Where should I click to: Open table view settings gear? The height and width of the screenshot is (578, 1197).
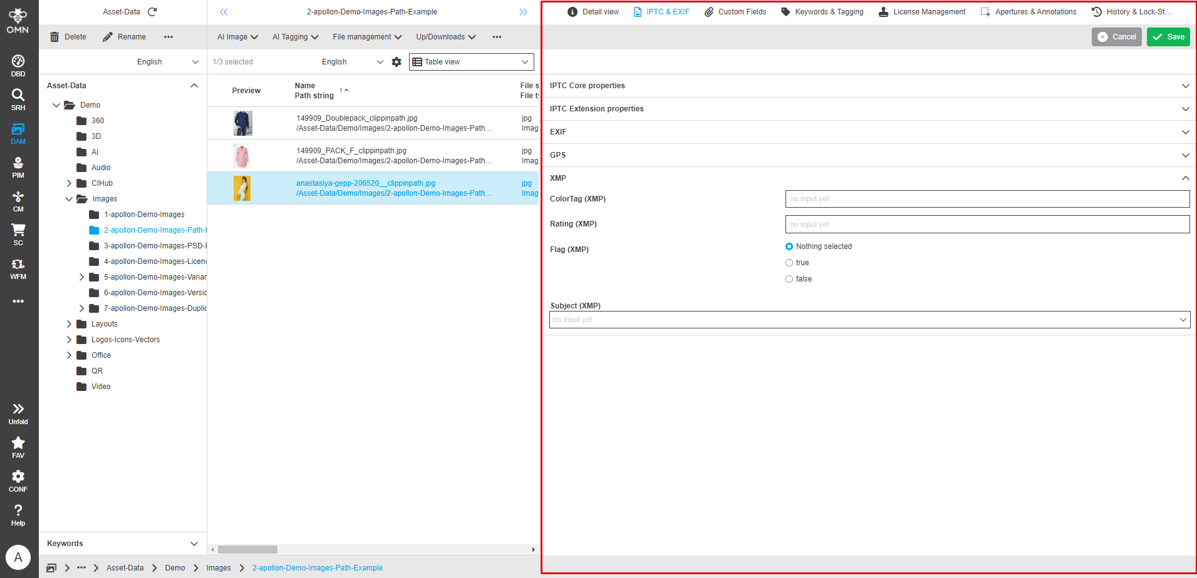396,62
